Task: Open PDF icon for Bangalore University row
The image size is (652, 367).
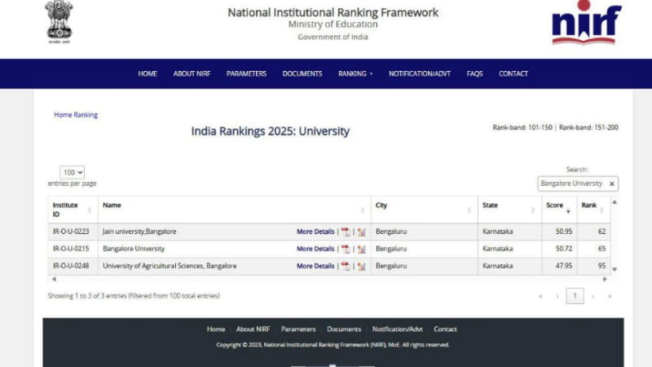Action: [345, 249]
